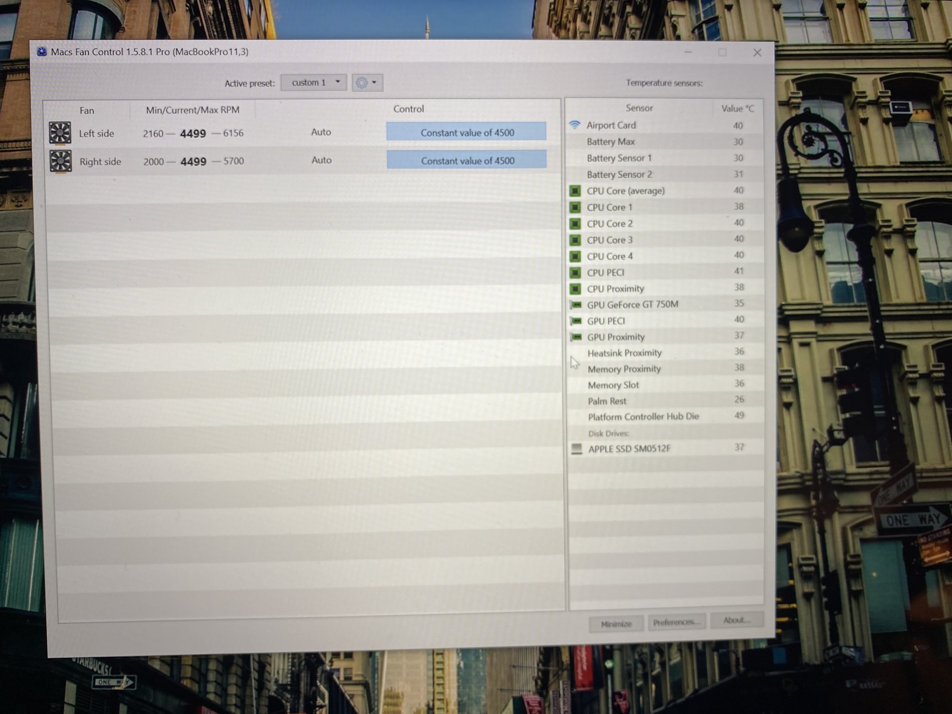The height and width of the screenshot is (714, 952).
Task: Open the About dialog button
Action: 736,620
